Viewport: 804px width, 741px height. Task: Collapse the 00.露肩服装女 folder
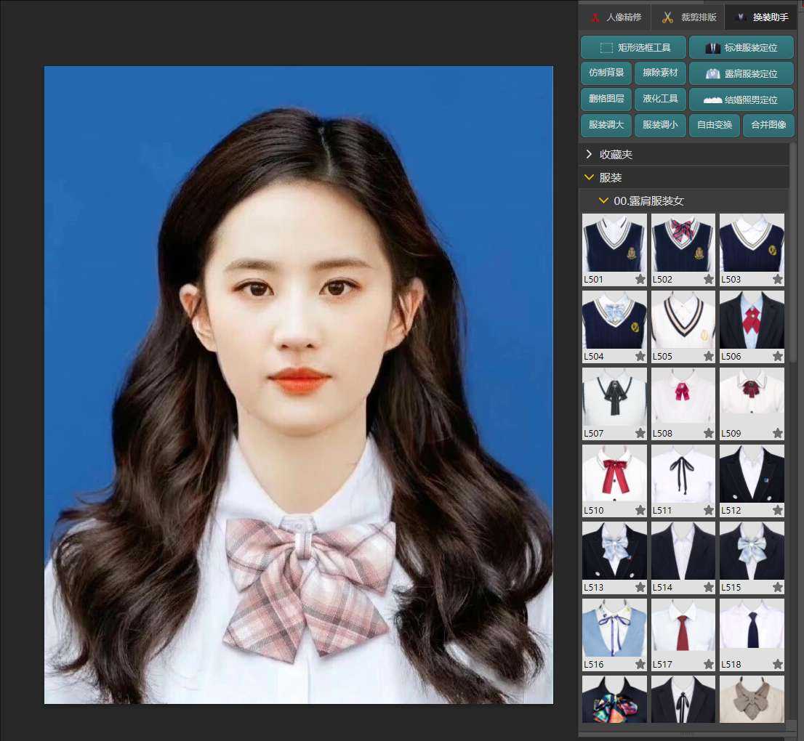point(684,201)
